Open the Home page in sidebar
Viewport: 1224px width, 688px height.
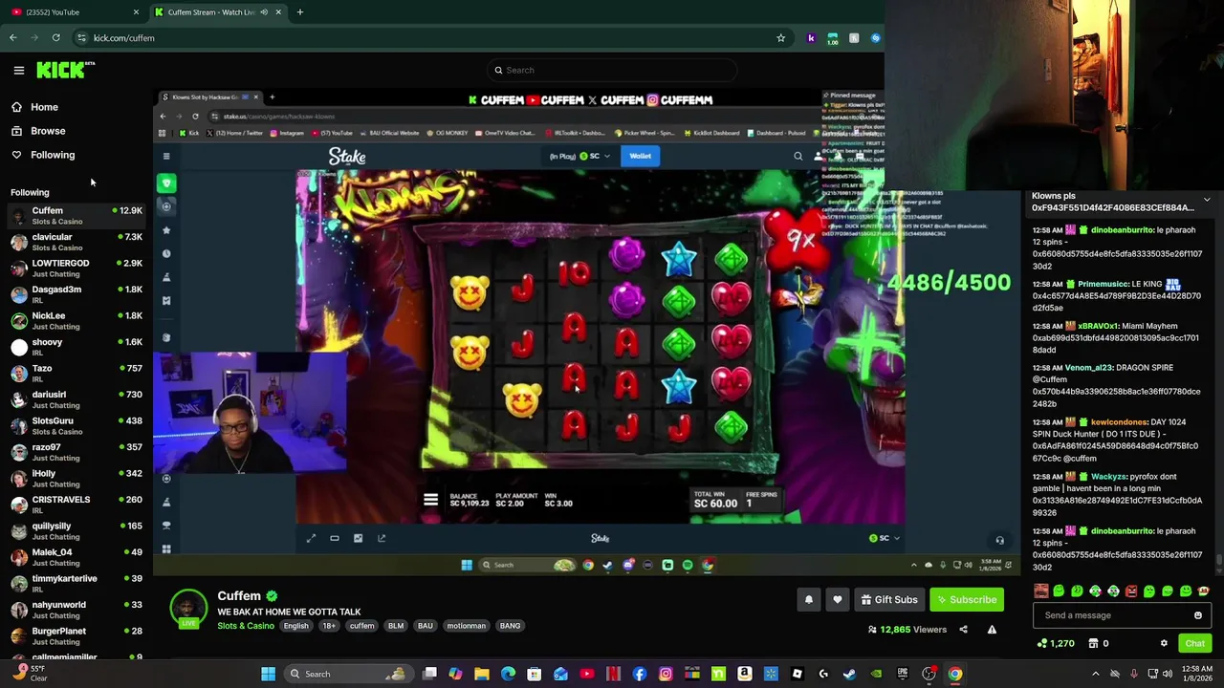(x=44, y=107)
